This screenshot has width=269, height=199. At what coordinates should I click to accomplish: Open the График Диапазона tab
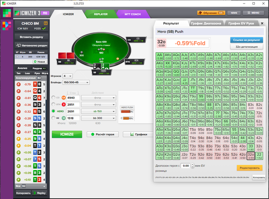pyautogui.click(x=206, y=23)
